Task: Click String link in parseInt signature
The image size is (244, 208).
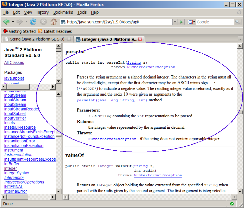Action: coord(134,62)
